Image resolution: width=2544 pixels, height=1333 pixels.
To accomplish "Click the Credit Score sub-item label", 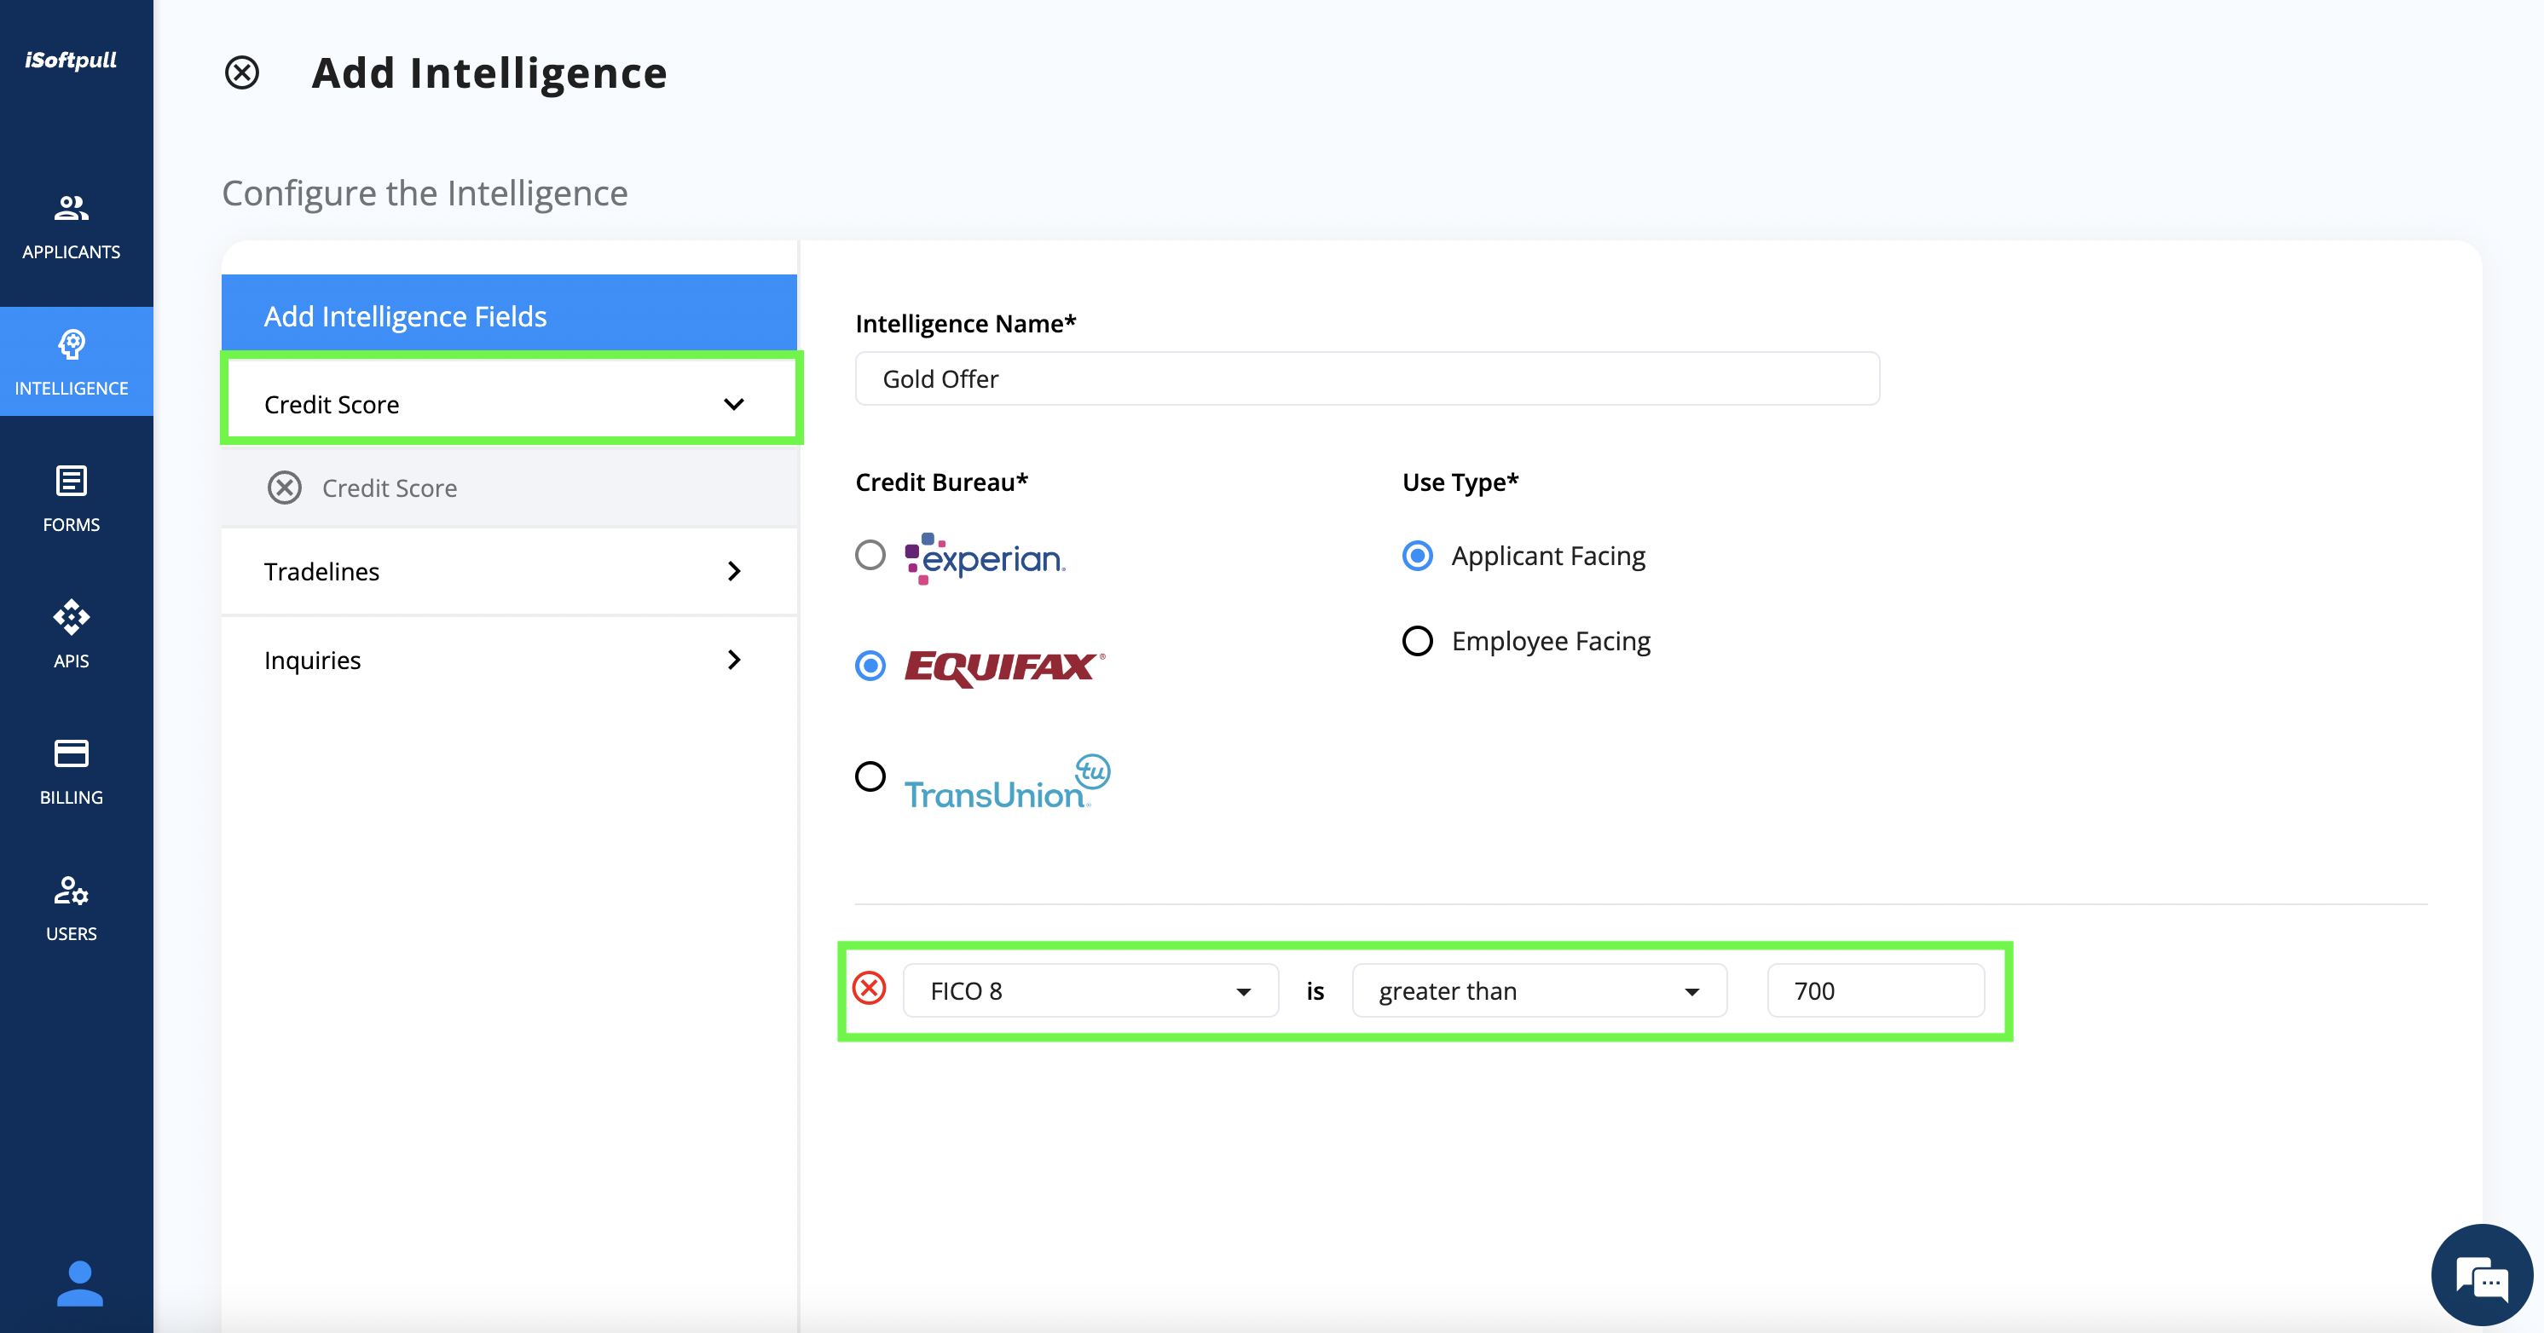I will click(x=389, y=488).
